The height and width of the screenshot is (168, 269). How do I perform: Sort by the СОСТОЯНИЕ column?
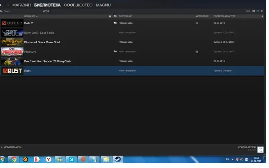[125, 16]
